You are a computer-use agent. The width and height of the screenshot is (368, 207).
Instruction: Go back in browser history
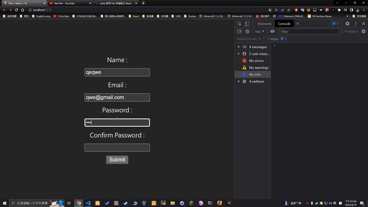coord(4,10)
